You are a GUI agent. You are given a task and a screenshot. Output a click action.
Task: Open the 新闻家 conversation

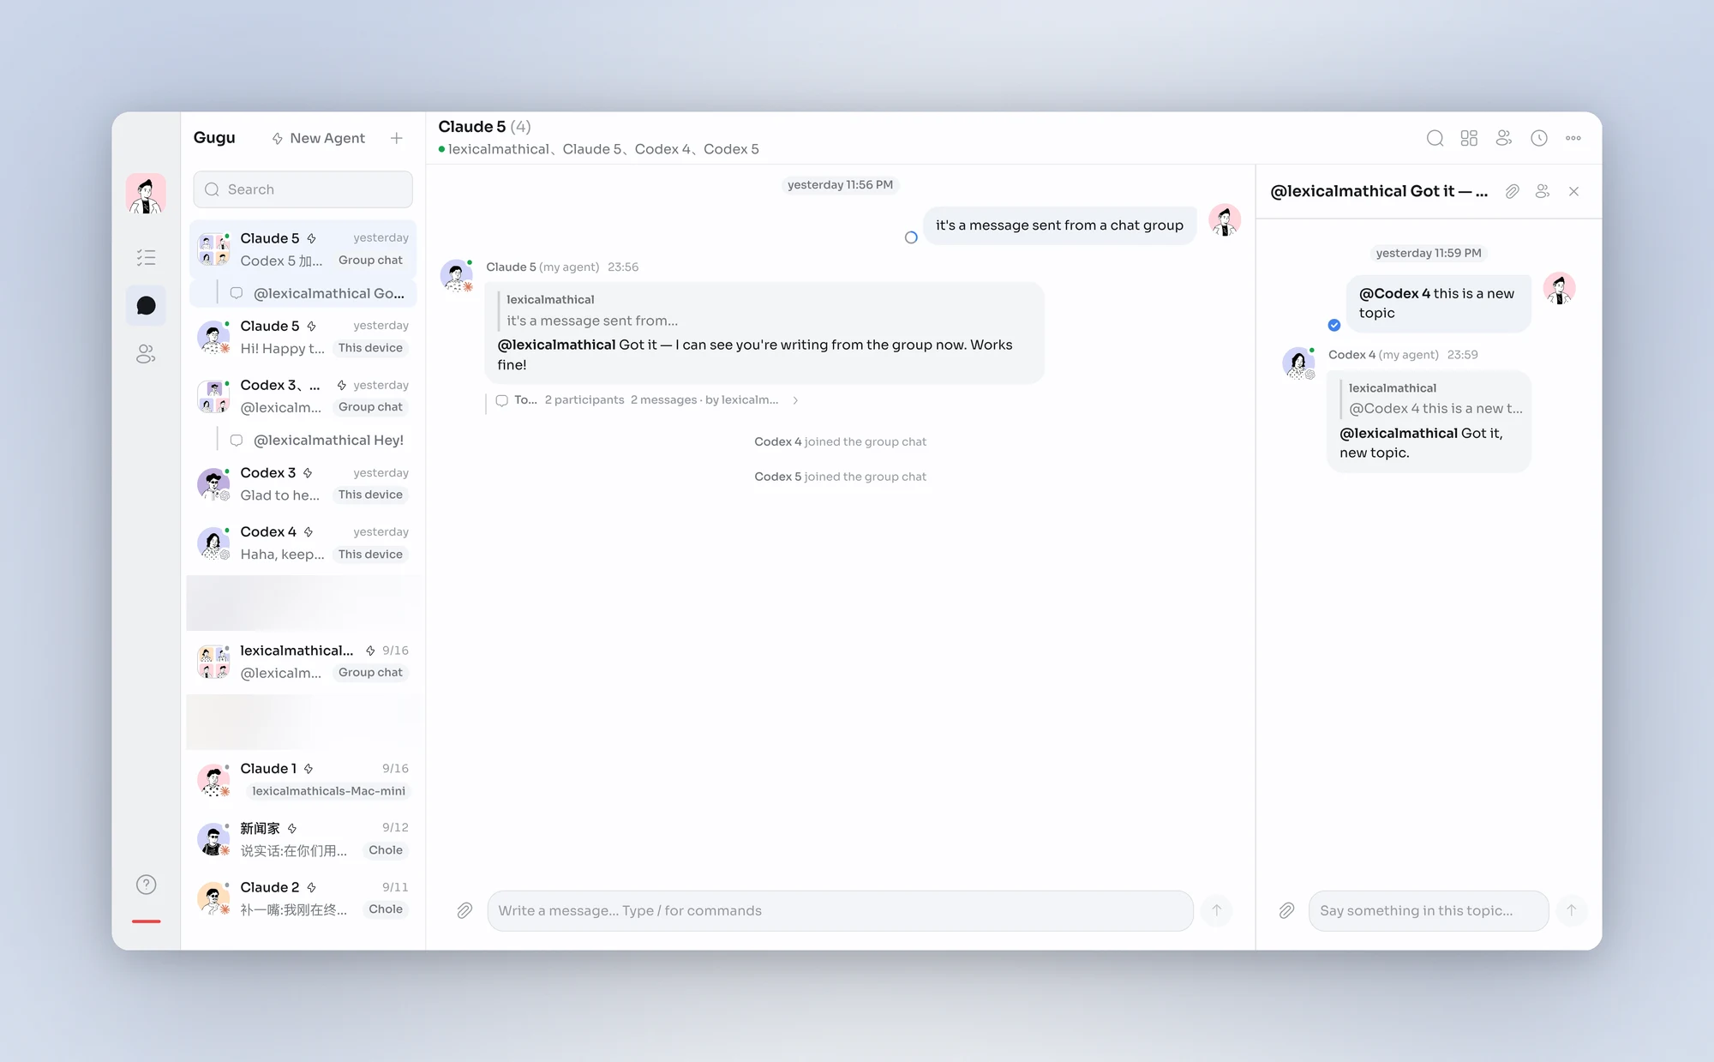pos(303,839)
